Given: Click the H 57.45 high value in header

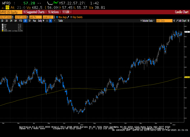Looking at the screenshot, I should click(66, 7).
